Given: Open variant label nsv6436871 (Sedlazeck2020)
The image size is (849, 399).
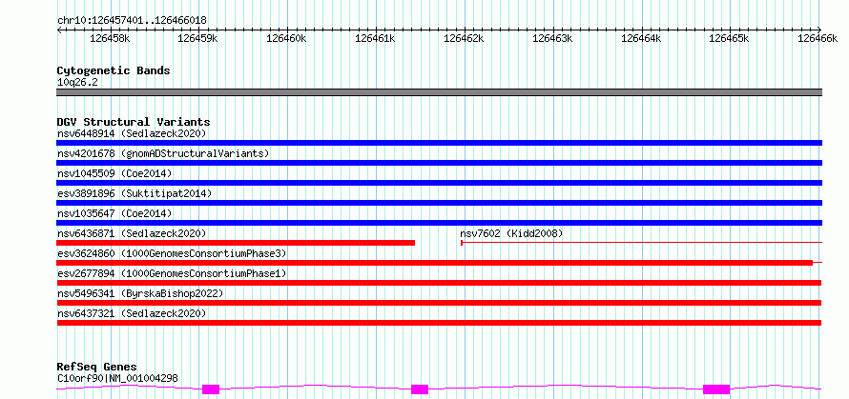Looking at the screenshot, I should coord(132,233).
